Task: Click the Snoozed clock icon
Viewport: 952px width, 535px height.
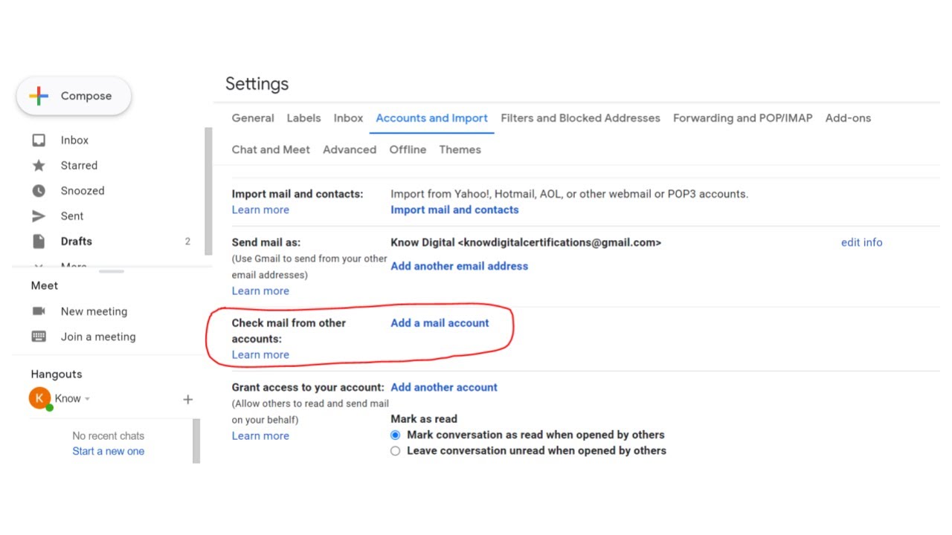Action: 39,191
